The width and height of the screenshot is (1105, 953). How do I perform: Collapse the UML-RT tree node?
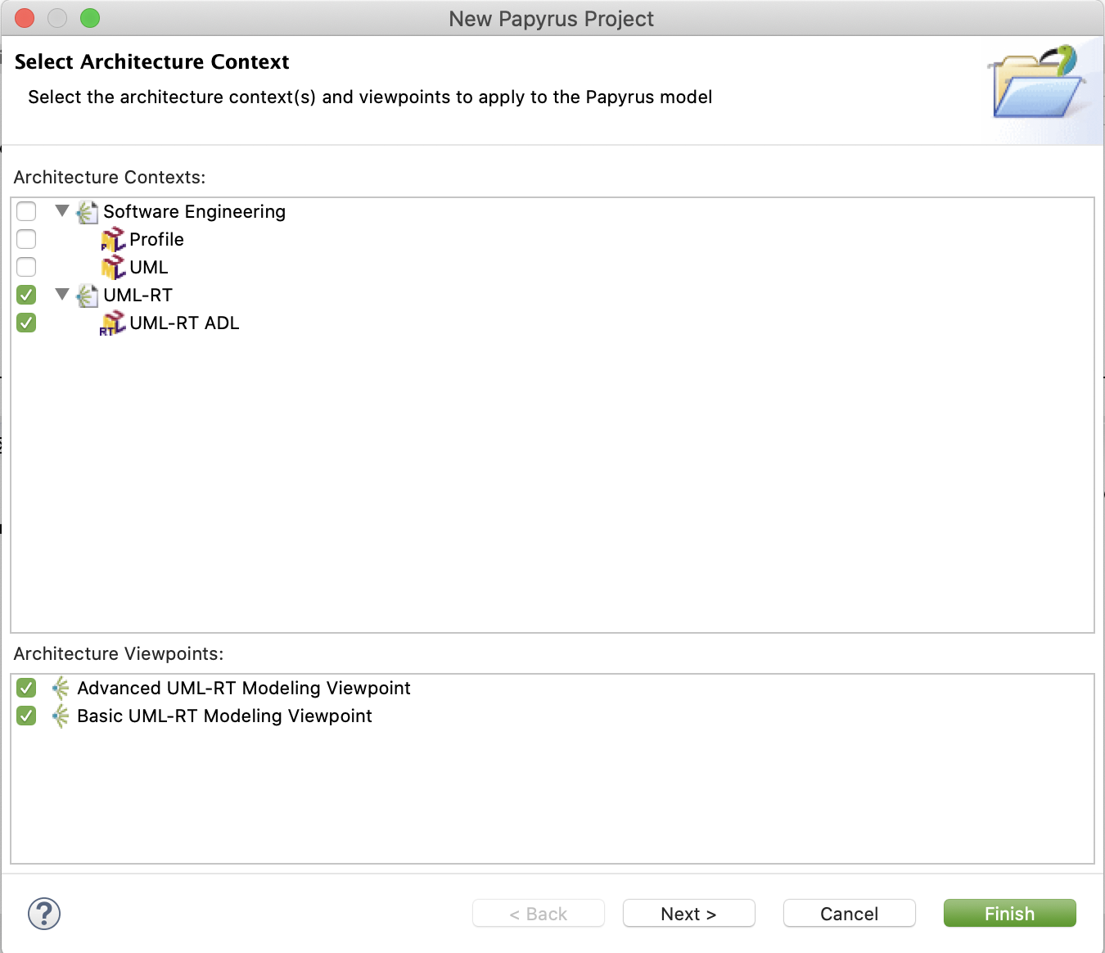(x=61, y=294)
